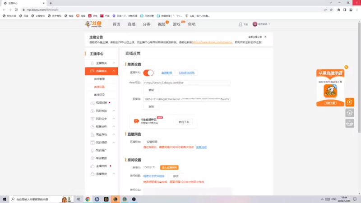
Task: Click the 斗鱼直播伴侣 camera icon
Action: pyautogui.click(x=136, y=121)
